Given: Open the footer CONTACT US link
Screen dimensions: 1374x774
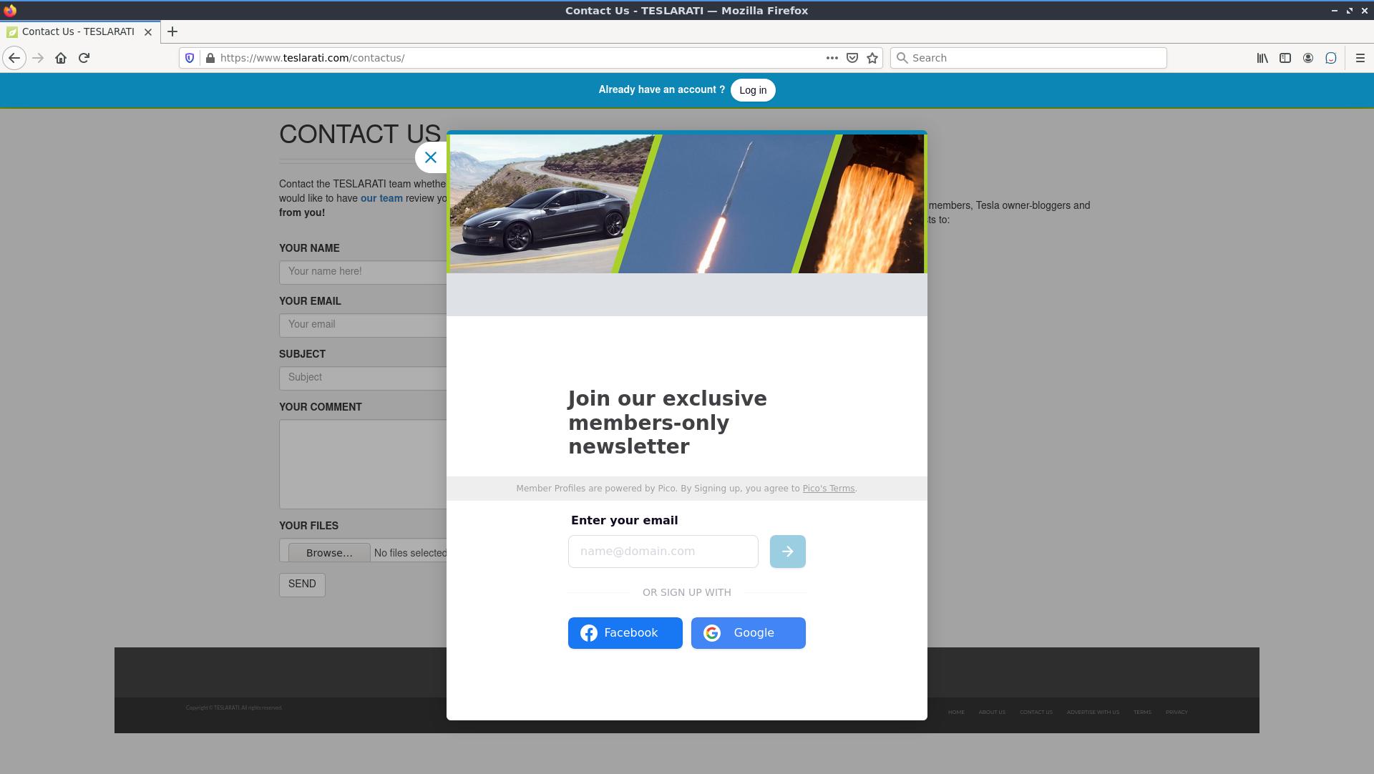Looking at the screenshot, I should [1036, 712].
